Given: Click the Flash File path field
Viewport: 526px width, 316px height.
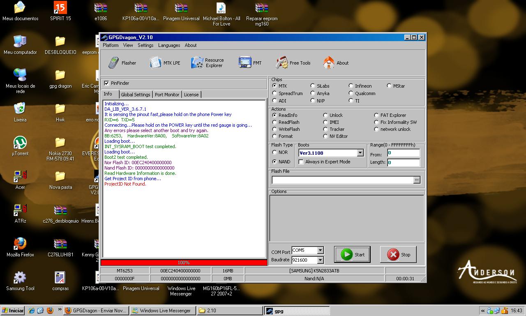Looking at the screenshot, I should (x=342, y=180).
